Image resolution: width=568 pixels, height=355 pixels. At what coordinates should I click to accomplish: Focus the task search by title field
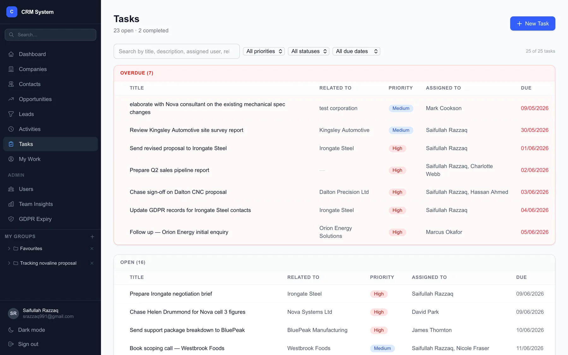177,51
